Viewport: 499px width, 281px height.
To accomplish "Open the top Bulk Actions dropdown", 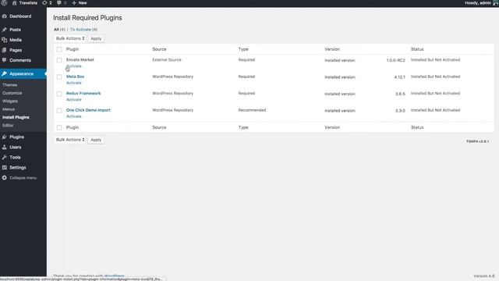I will (x=70, y=38).
